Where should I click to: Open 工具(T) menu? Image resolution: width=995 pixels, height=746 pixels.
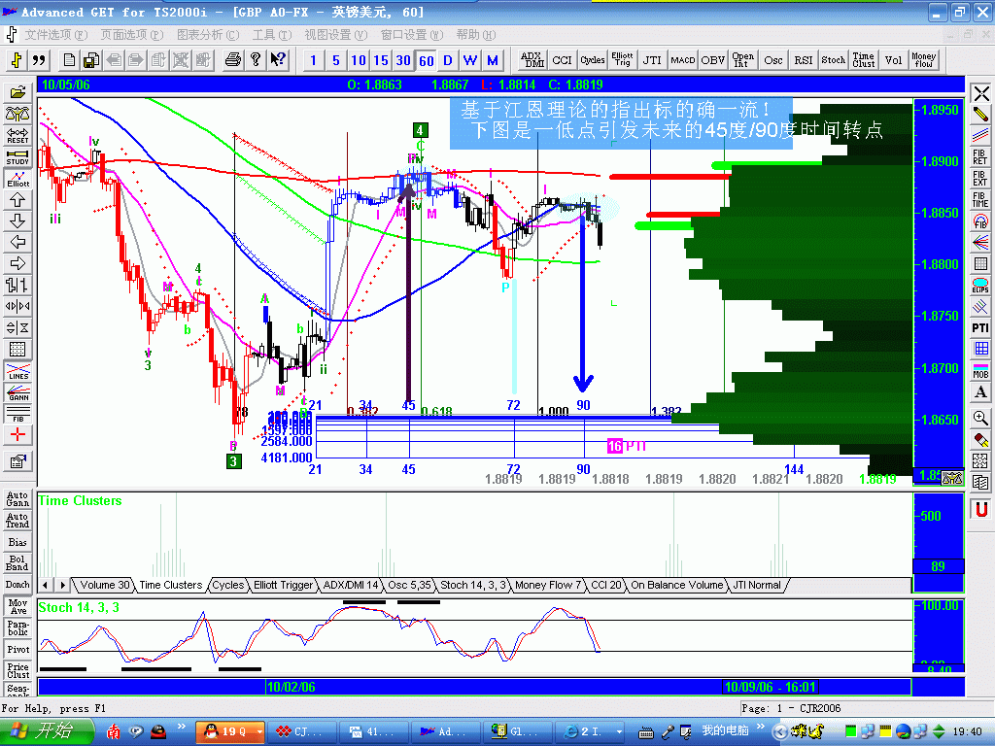point(272,34)
